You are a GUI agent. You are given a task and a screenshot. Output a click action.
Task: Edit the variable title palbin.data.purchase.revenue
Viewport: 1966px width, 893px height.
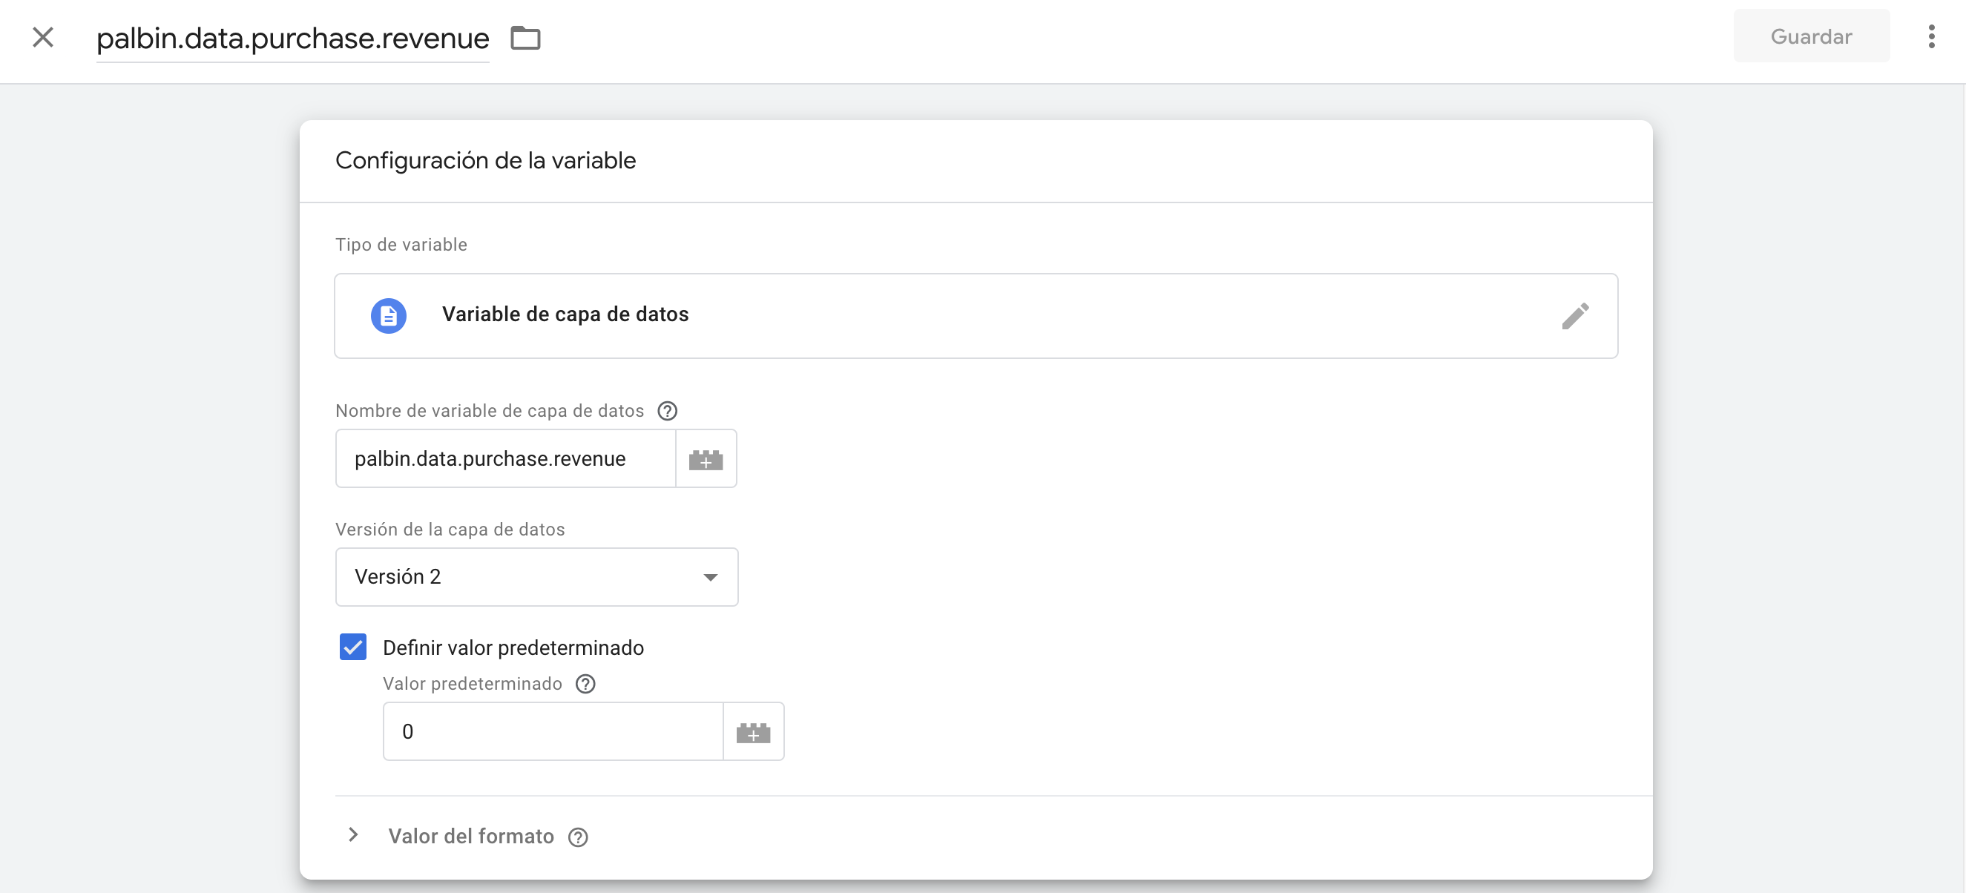(293, 38)
